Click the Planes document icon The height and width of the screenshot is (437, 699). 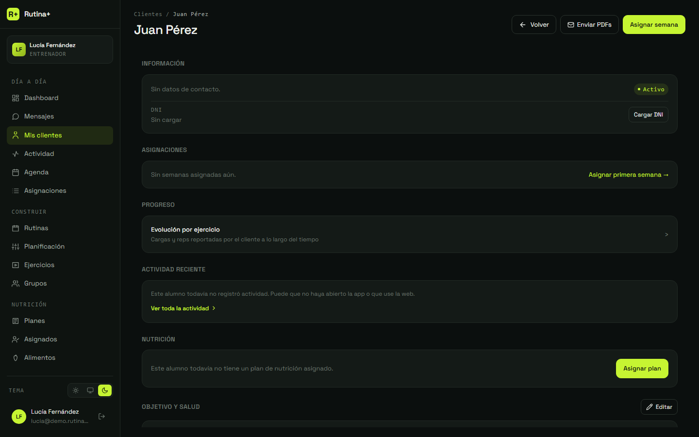16,321
